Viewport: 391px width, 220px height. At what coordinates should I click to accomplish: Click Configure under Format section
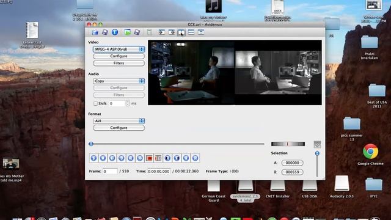pos(119,128)
